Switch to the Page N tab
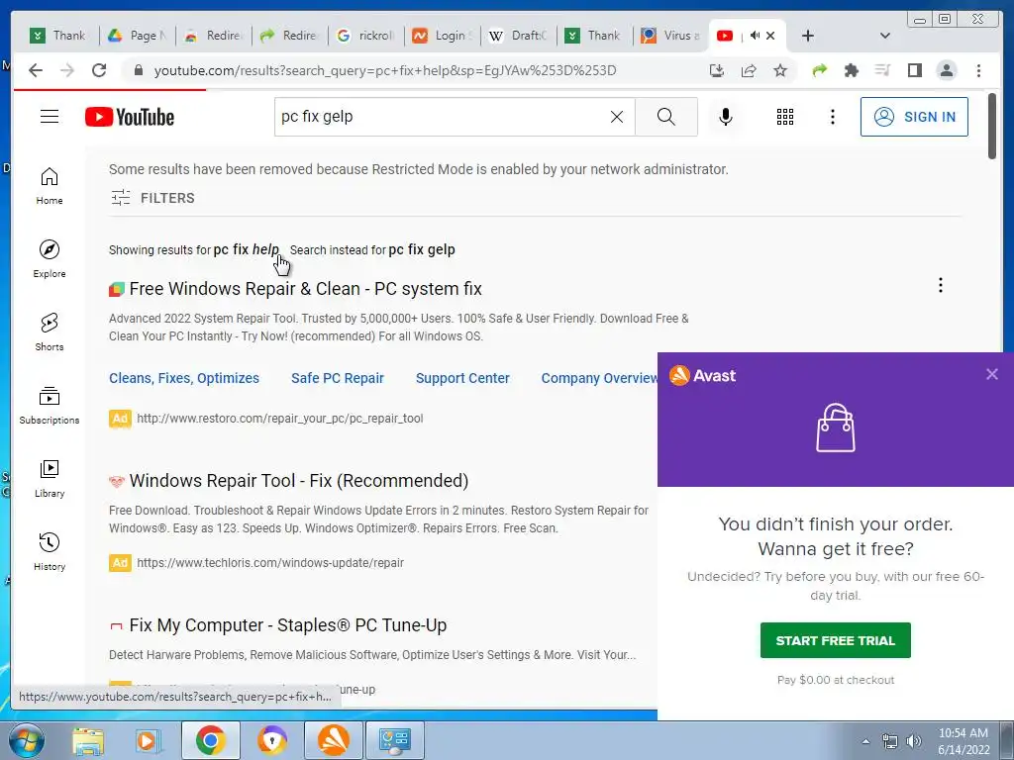1014x760 pixels. point(137,36)
